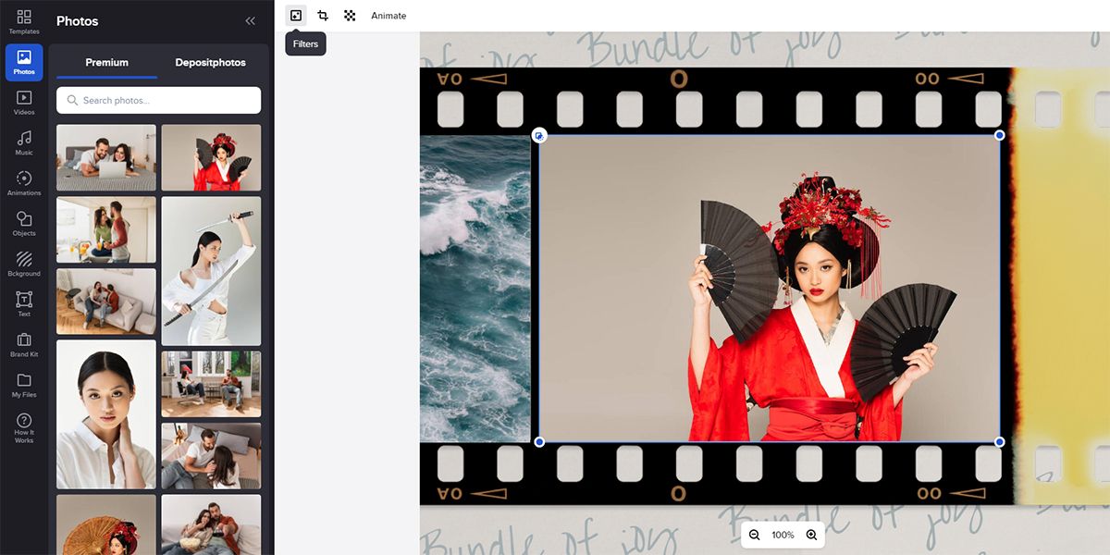Switch to the Premium tab

click(x=107, y=63)
